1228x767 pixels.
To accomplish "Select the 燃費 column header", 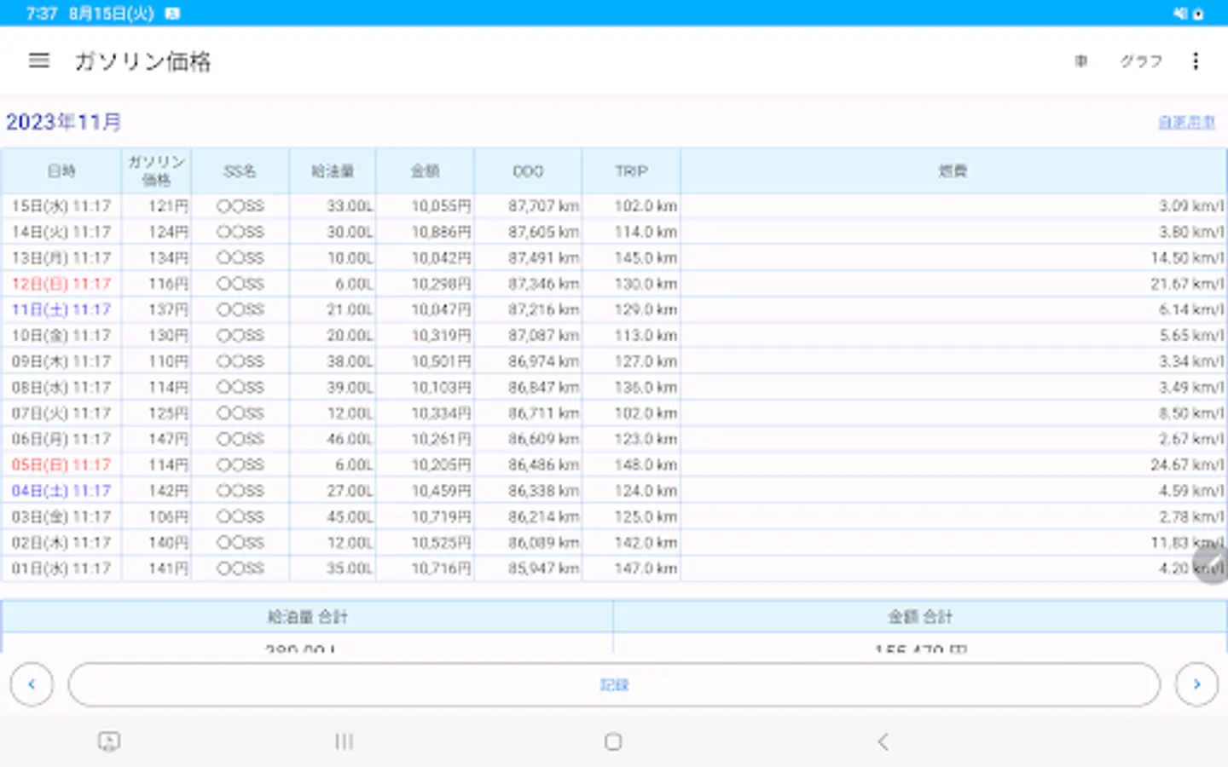I will pos(953,170).
